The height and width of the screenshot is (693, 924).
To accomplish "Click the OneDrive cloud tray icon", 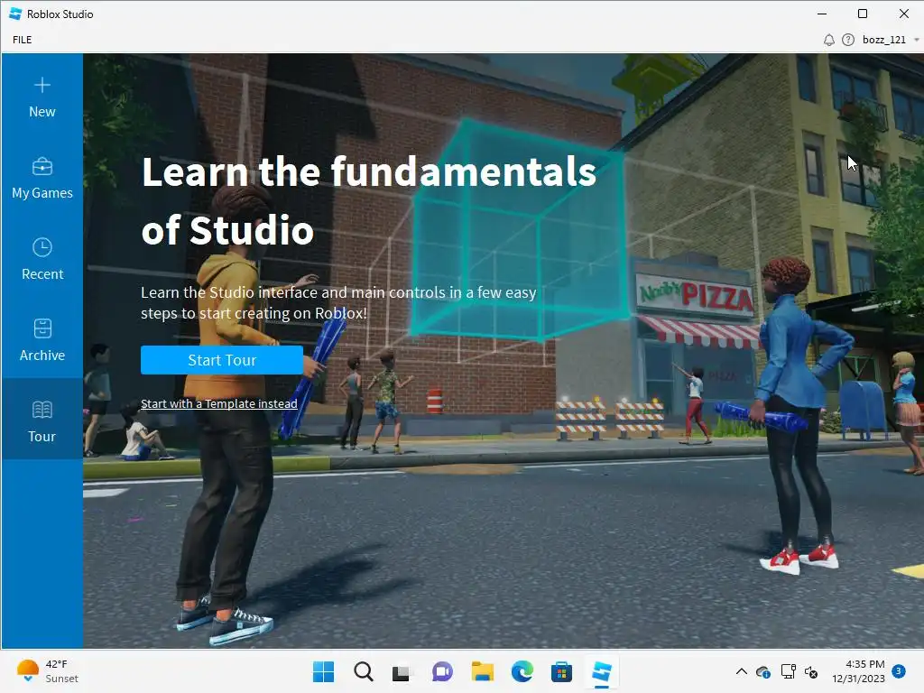I will (763, 671).
